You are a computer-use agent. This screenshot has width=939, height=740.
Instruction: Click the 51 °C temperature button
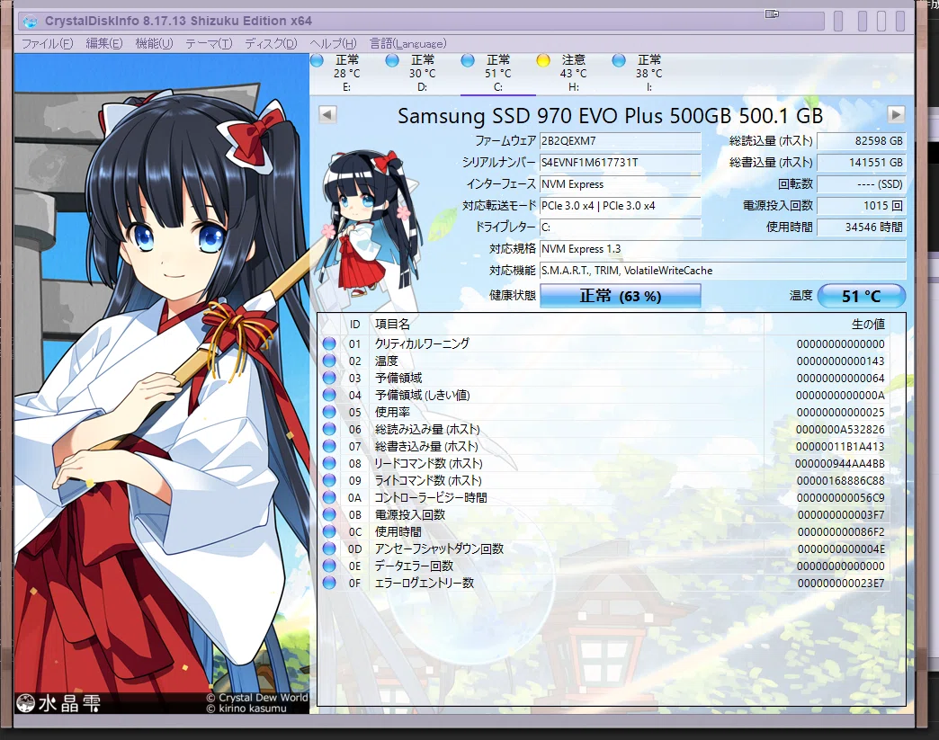pos(861,296)
